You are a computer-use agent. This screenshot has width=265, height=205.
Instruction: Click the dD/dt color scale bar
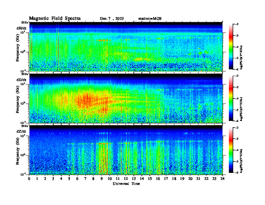[x=231, y=98]
